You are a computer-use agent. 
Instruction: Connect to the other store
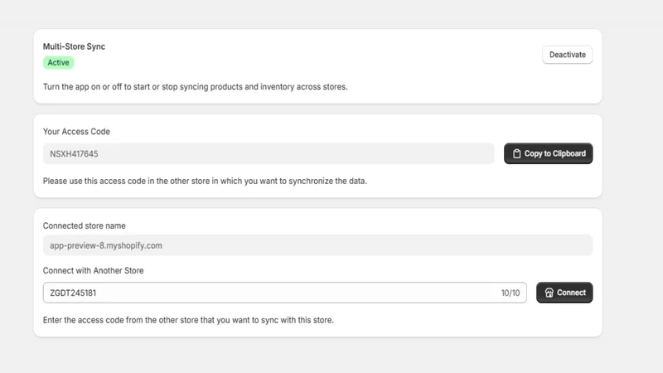point(564,293)
